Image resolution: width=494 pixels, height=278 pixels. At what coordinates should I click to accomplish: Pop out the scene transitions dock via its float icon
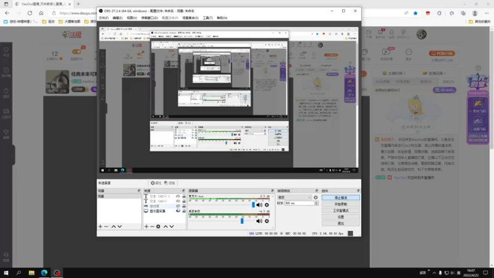317,191
